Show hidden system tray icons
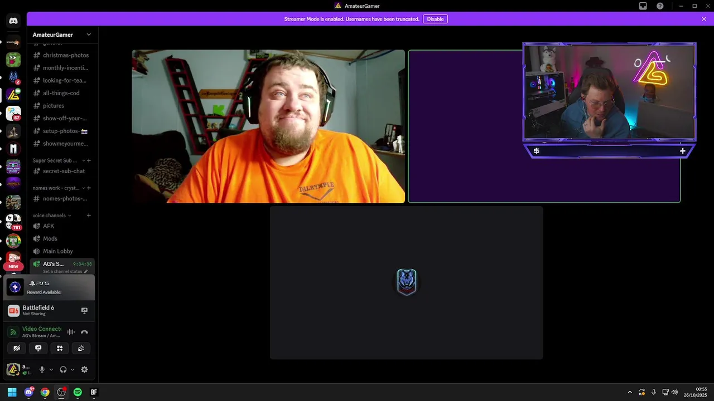 coord(630,392)
